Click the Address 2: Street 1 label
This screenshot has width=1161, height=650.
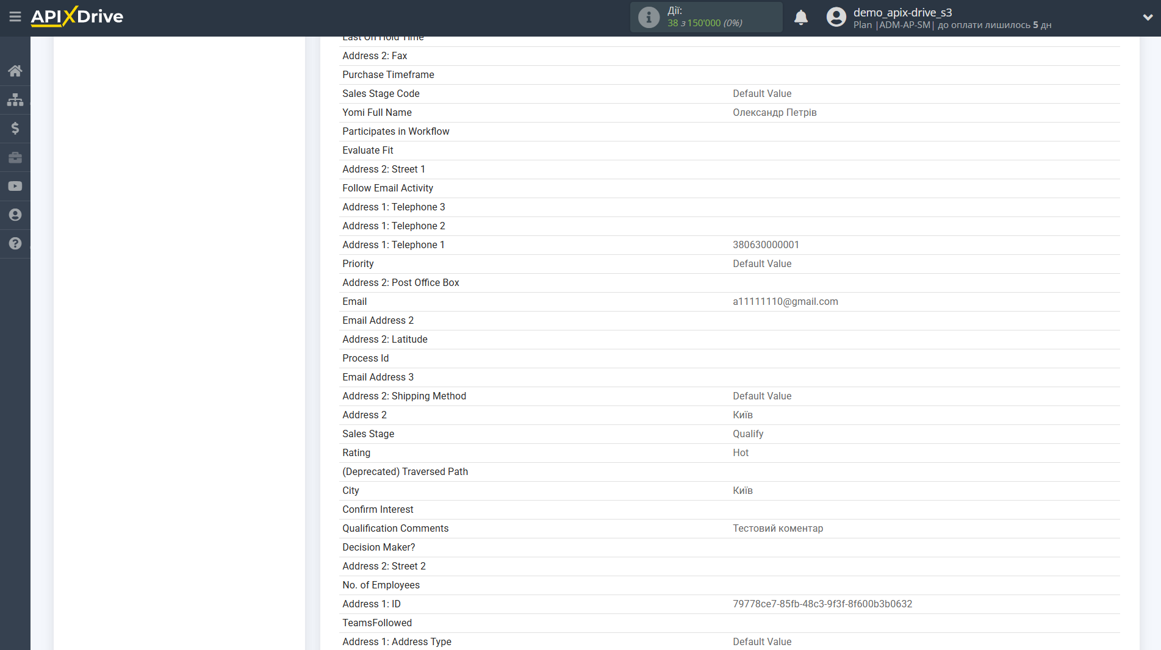click(384, 169)
